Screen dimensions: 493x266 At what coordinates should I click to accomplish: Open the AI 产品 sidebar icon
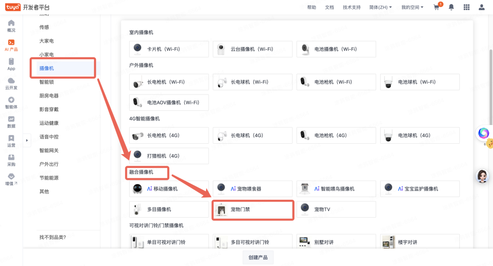click(x=11, y=45)
